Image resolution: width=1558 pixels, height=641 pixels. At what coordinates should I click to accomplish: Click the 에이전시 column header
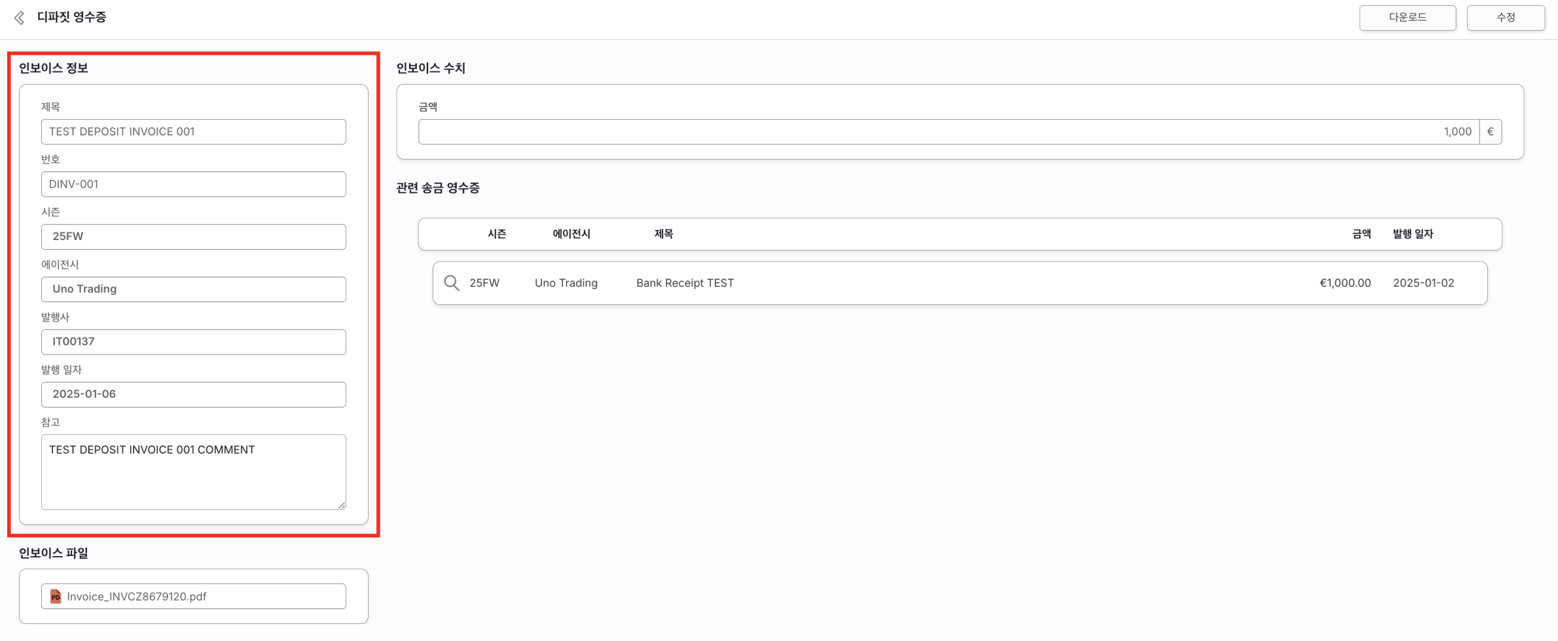point(571,234)
